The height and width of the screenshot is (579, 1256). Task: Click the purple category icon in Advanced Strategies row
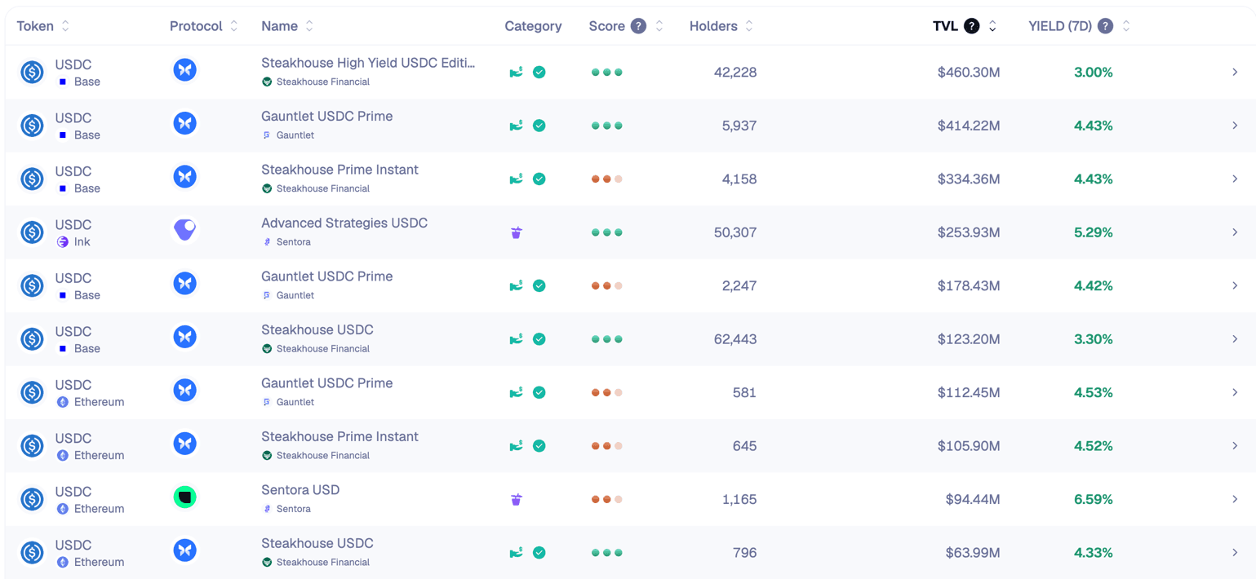pos(516,232)
